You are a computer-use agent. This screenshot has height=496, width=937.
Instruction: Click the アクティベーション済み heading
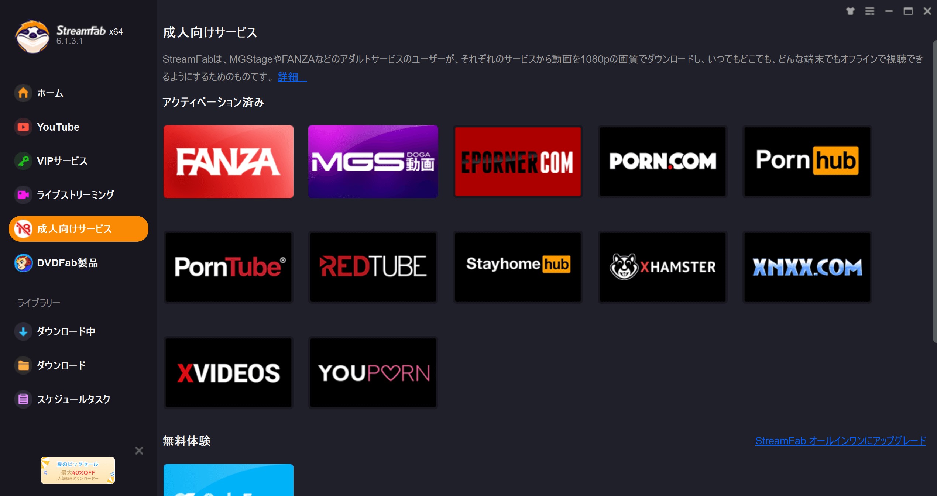213,102
